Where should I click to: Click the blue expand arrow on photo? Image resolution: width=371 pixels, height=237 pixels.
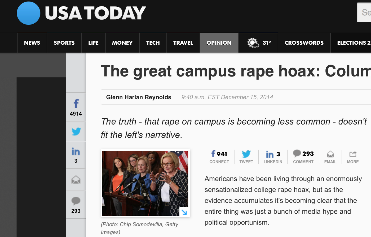point(184,212)
